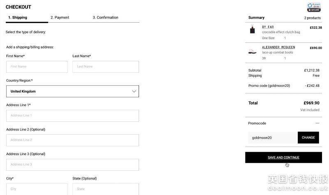
Task: Select the 1. Shipping tab
Action: pyautogui.click(x=18, y=17)
